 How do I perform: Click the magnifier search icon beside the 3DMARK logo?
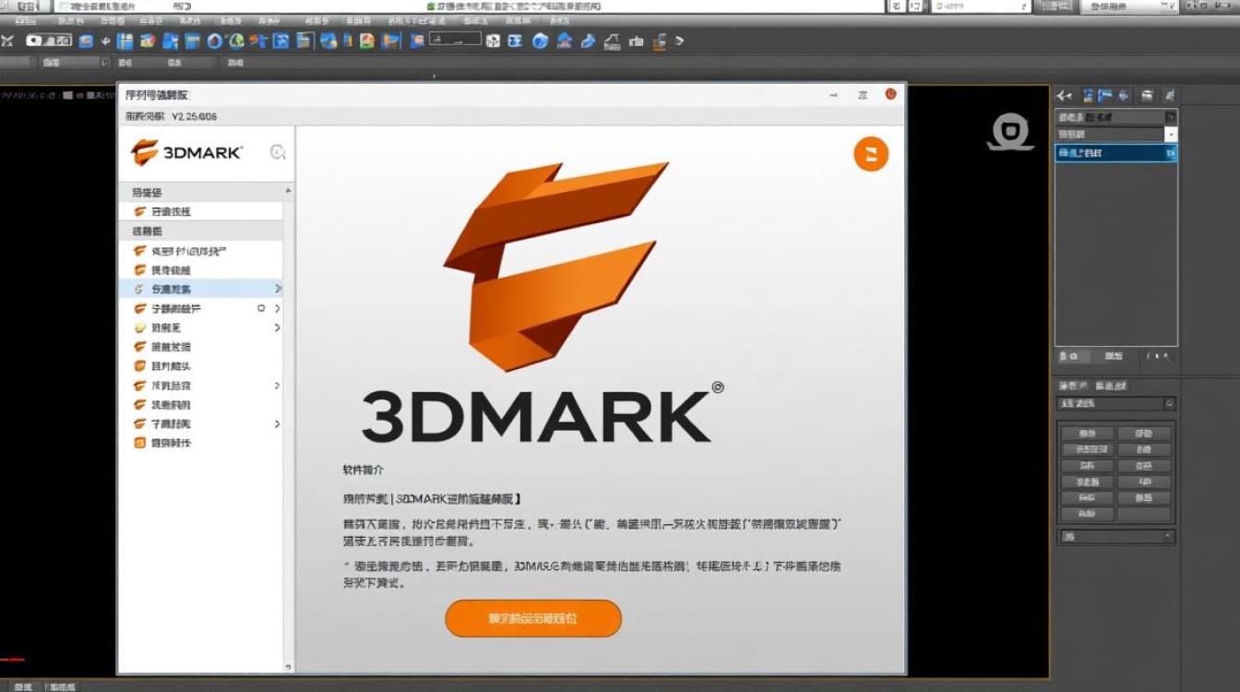click(279, 152)
